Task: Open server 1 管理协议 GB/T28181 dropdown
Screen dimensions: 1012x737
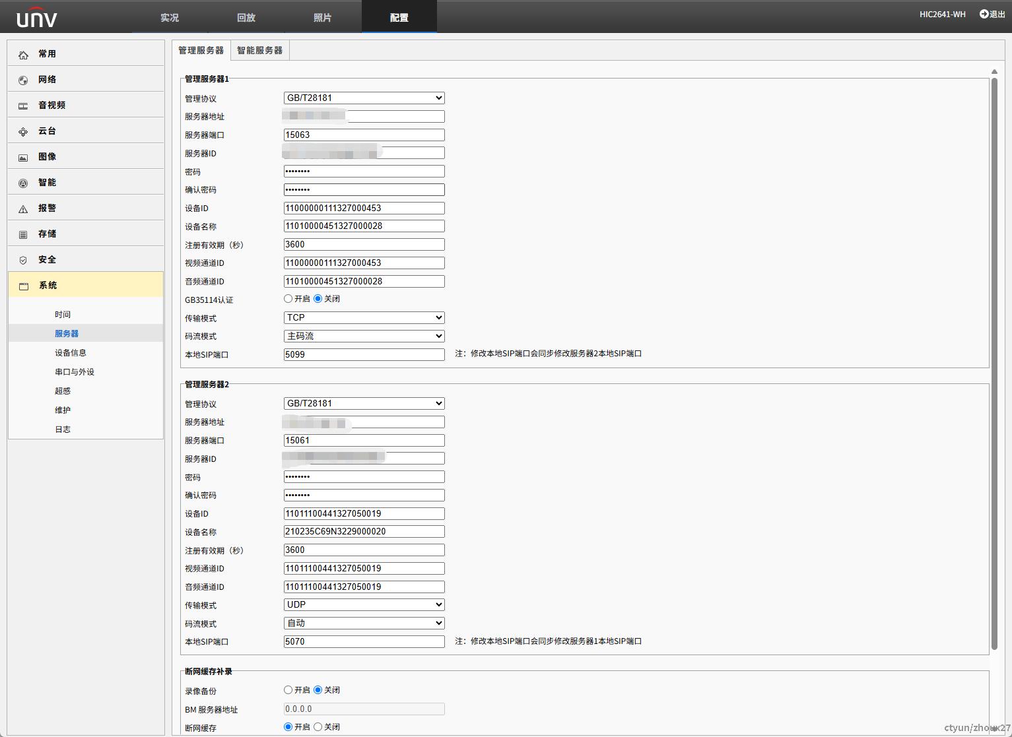Action: tap(364, 98)
